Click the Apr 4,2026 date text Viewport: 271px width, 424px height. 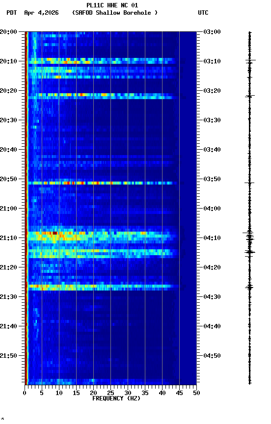click(x=41, y=13)
